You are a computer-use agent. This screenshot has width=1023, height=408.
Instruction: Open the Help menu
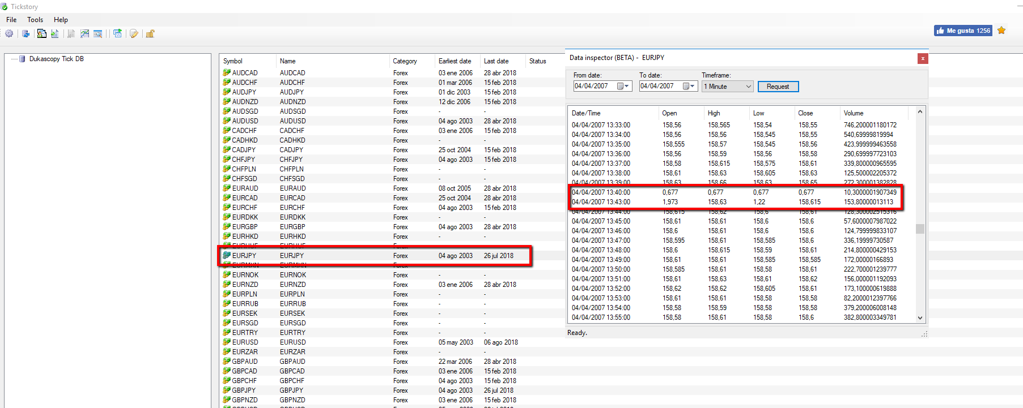(x=61, y=20)
